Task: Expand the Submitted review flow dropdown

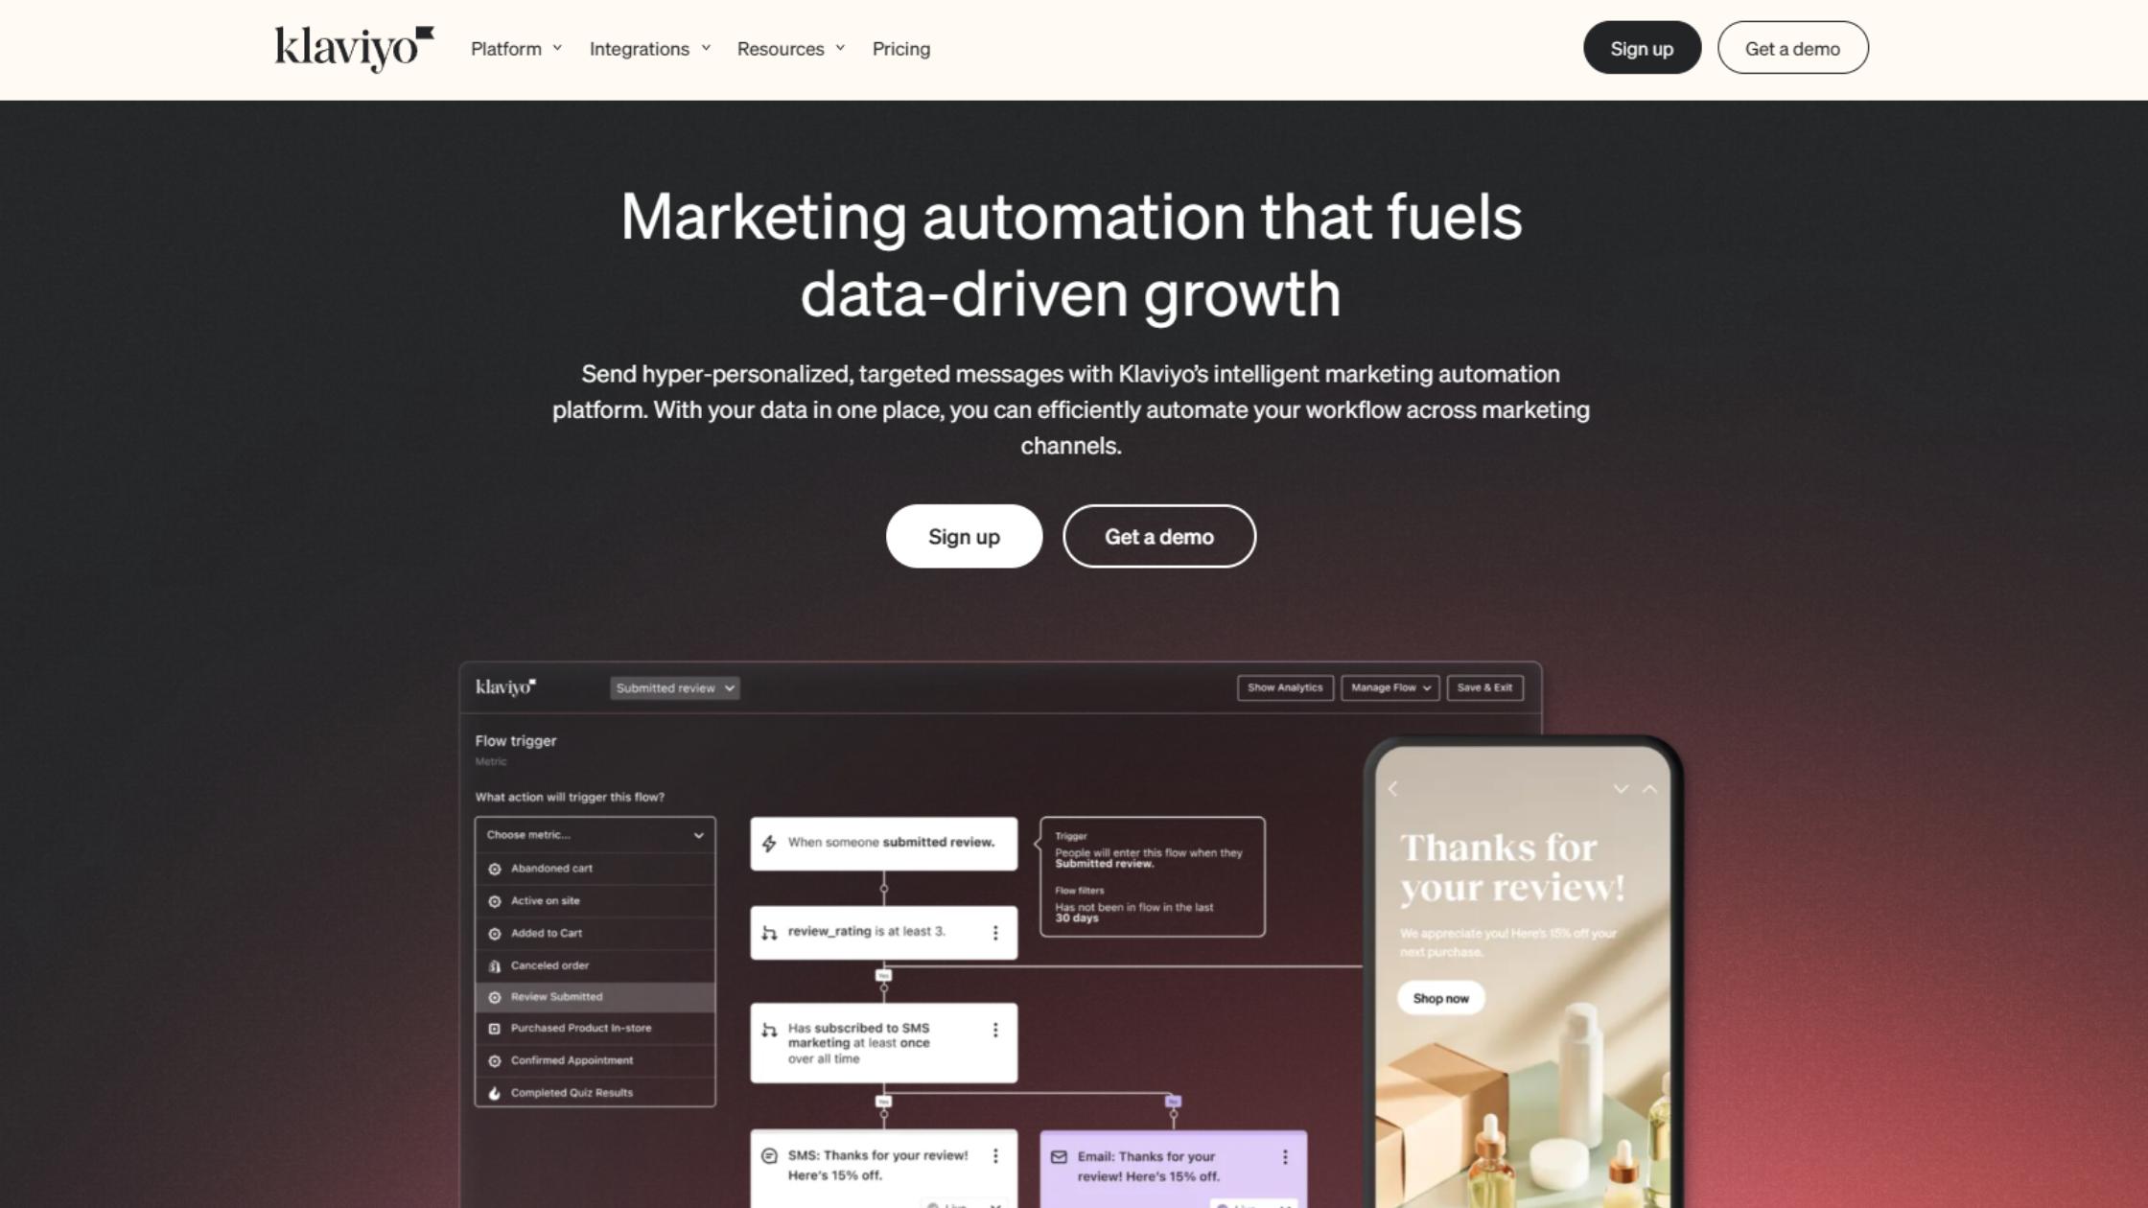Action: [673, 687]
